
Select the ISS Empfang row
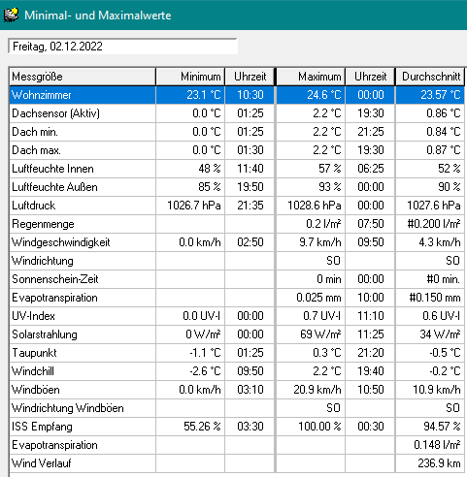237,427
